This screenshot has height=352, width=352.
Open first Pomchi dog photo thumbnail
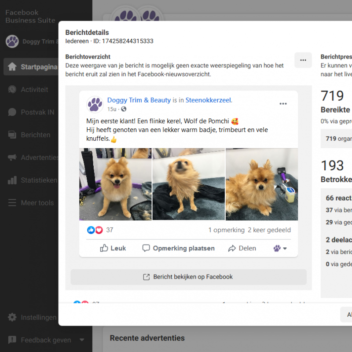(115, 184)
